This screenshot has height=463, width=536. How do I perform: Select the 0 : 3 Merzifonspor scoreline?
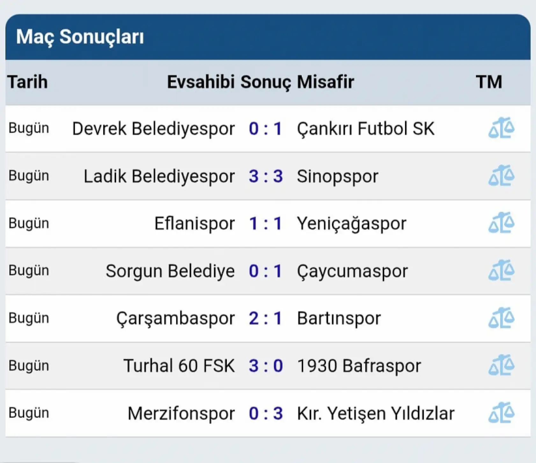[x=266, y=413]
